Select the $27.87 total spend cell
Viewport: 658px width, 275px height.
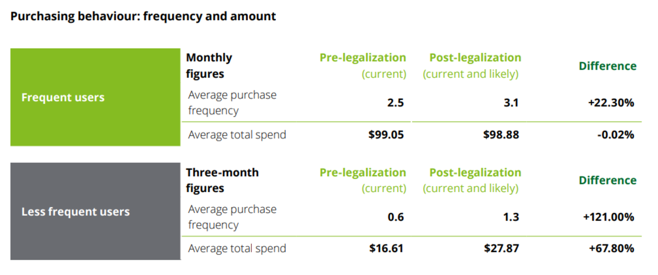click(x=501, y=249)
